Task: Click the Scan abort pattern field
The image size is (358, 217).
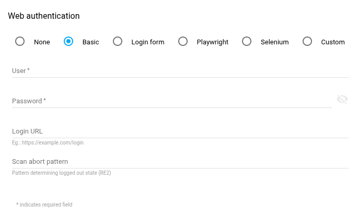Action: (180, 161)
